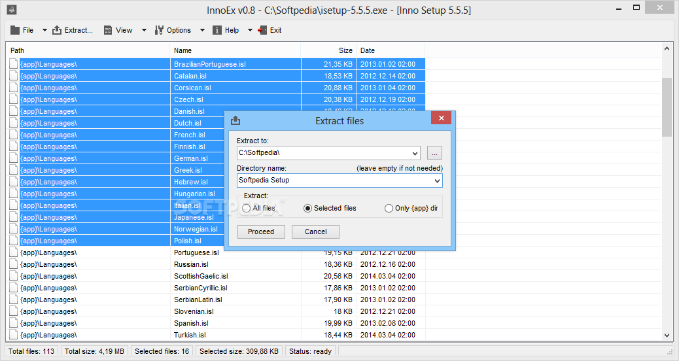Open the File menu

click(x=22, y=30)
